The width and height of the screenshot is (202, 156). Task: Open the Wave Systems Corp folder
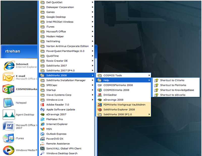(x=67, y=95)
